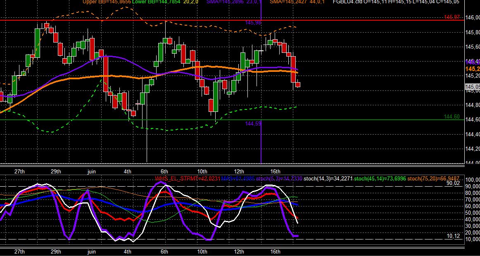Image resolution: width=480 pixels, height=256 pixels.
Task: Select the purple SMA=145,2896 label
Action: tap(226, 2)
